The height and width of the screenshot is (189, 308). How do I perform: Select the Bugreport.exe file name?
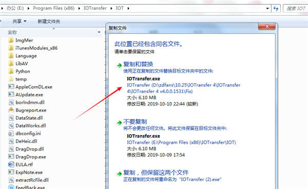pyautogui.click(x=31, y=110)
